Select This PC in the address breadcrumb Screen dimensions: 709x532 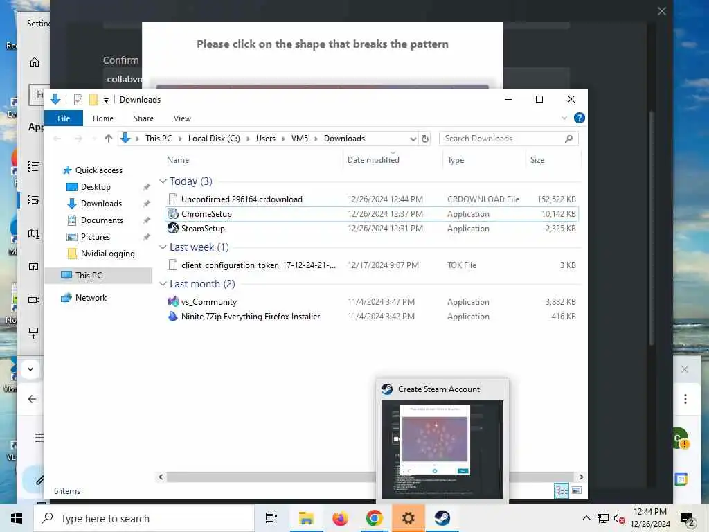coord(159,139)
